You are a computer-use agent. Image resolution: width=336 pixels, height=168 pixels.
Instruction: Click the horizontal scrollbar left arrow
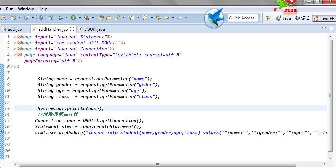[x=15, y=164]
